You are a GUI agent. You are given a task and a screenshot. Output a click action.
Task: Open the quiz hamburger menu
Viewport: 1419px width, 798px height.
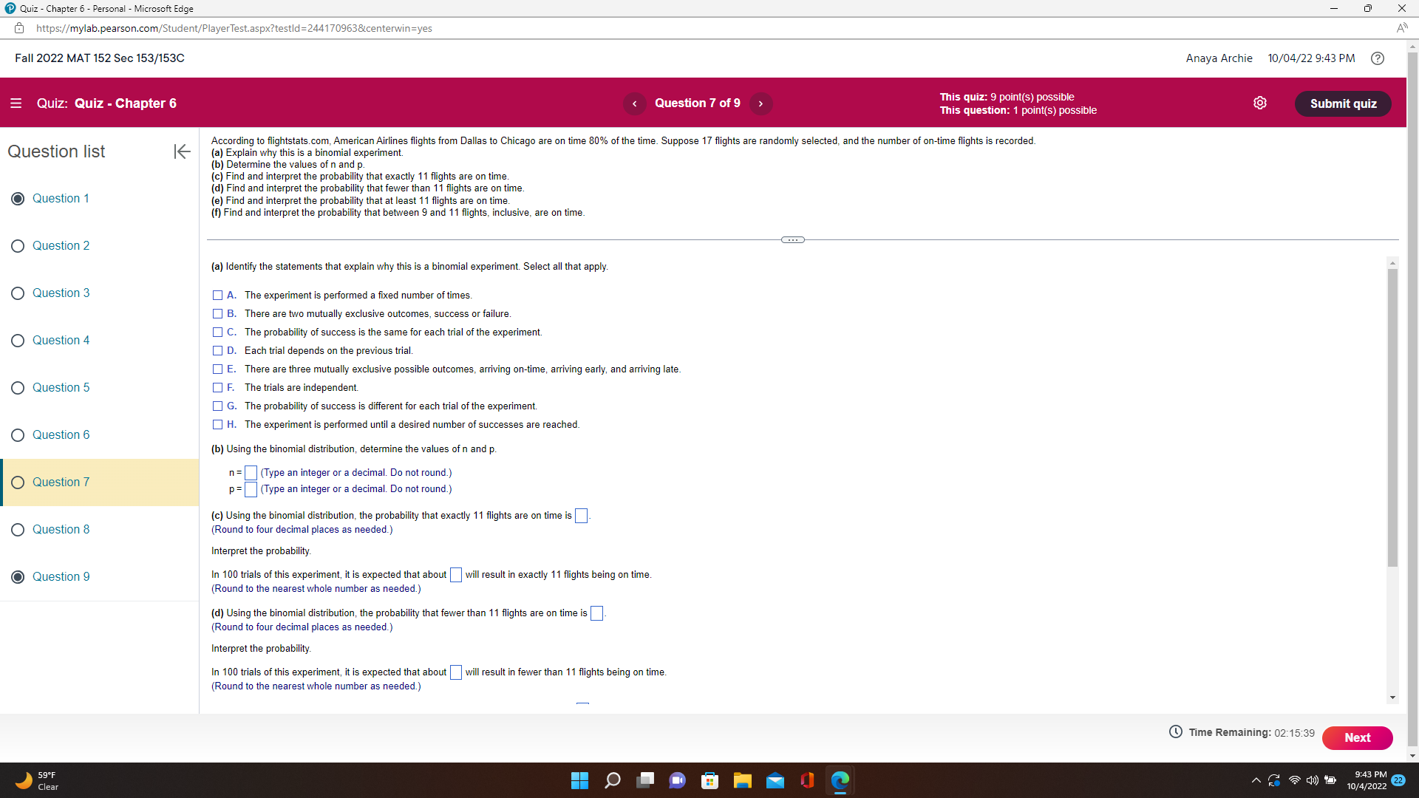(x=16, y=103)
